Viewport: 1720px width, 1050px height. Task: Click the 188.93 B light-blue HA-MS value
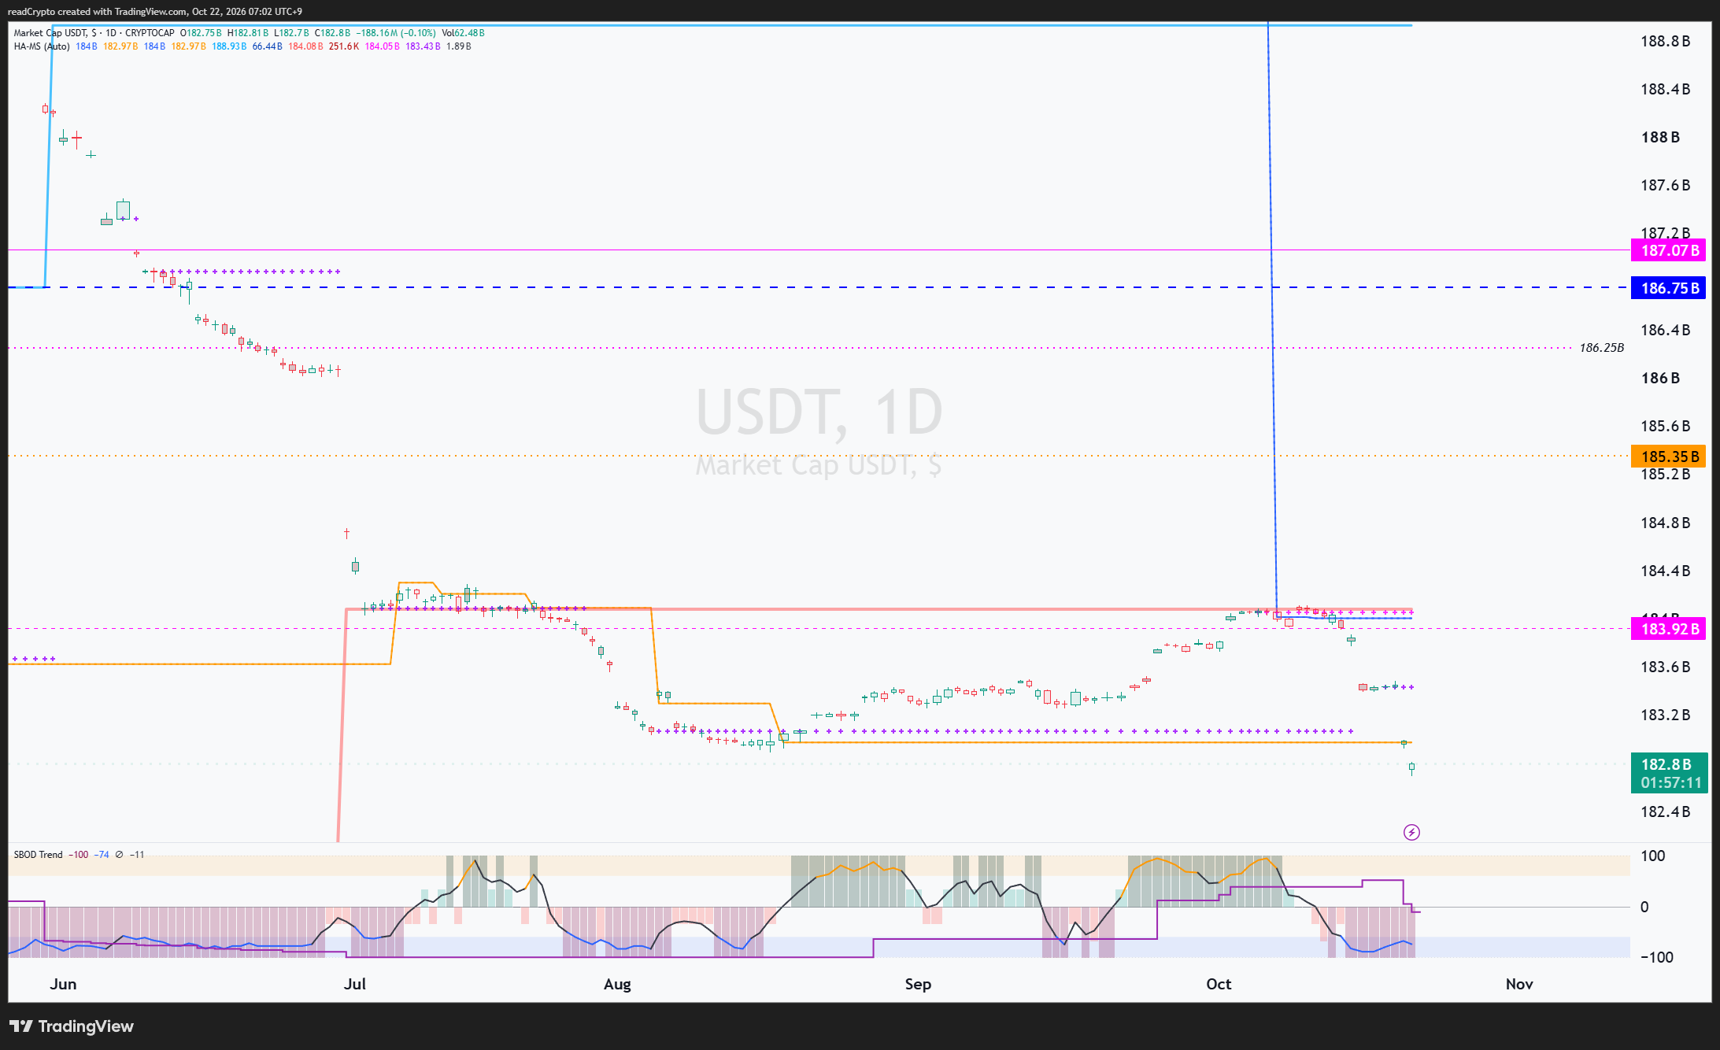pos(229,46)
